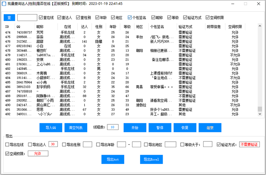
Task: Click the 不需要验证 export field
Action: point(250,144)
